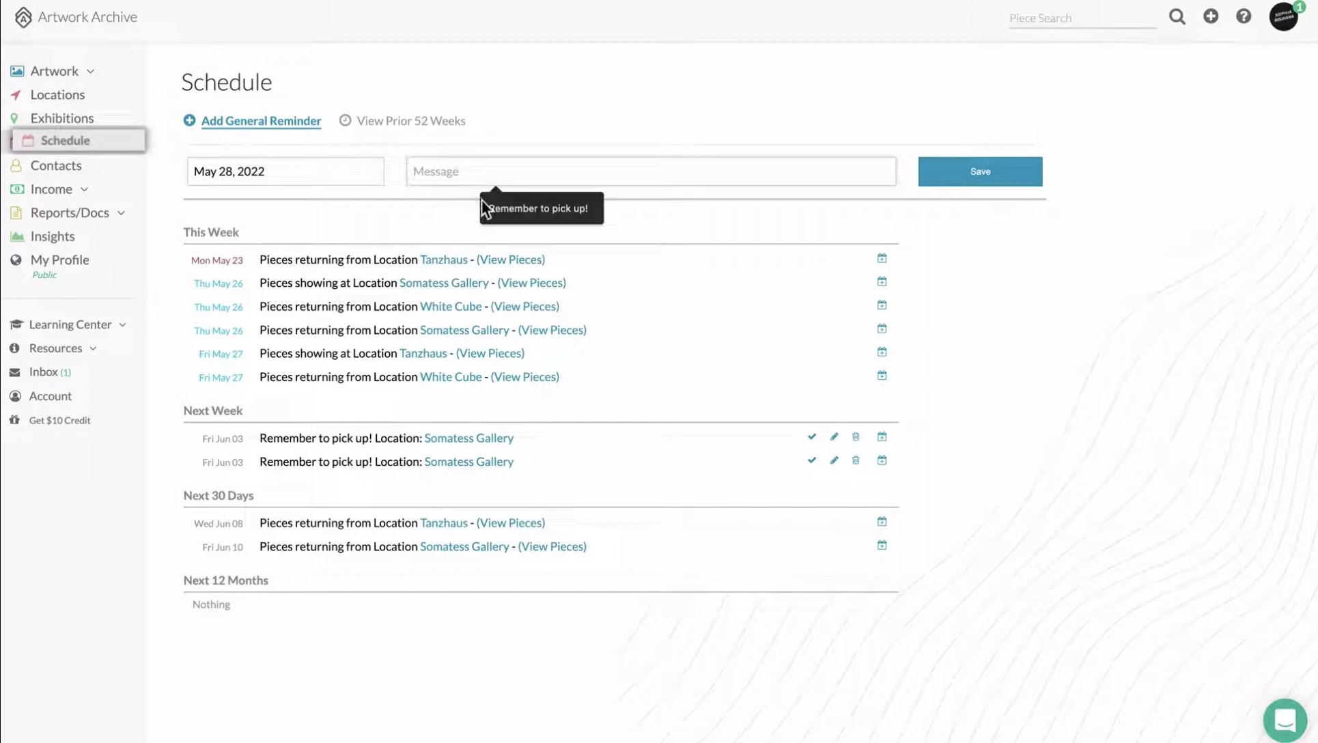Viewport: 1318px width, 743px height.
Task: Open Insights in the sidebar
Action: (x=52, y=236)
